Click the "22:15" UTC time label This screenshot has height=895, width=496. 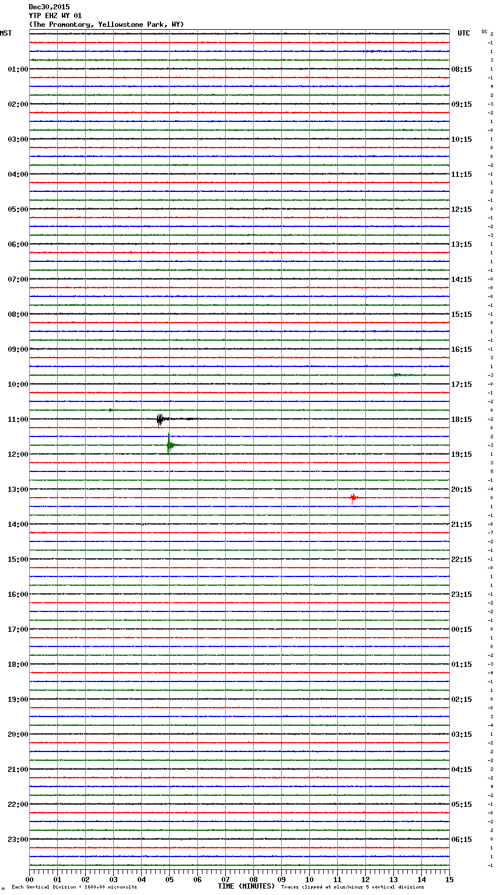pyautogui.click(x=462, y=560)
